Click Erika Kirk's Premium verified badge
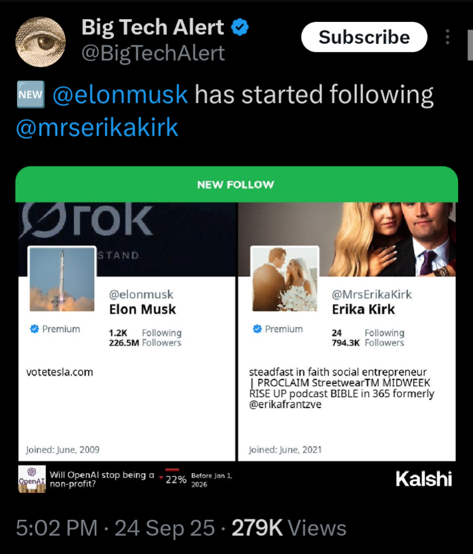Screen dimensions: 473x554 click(x=257, y=329)
